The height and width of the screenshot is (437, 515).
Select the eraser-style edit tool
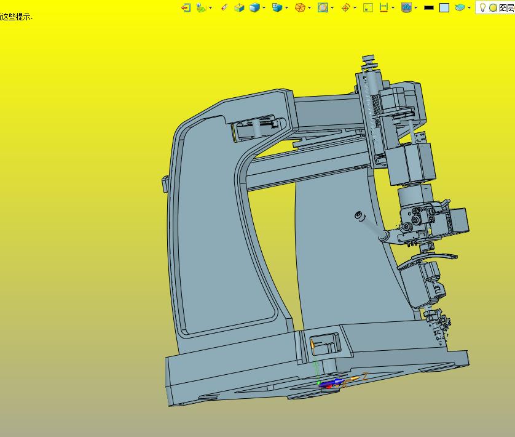(x=224, y=7)
